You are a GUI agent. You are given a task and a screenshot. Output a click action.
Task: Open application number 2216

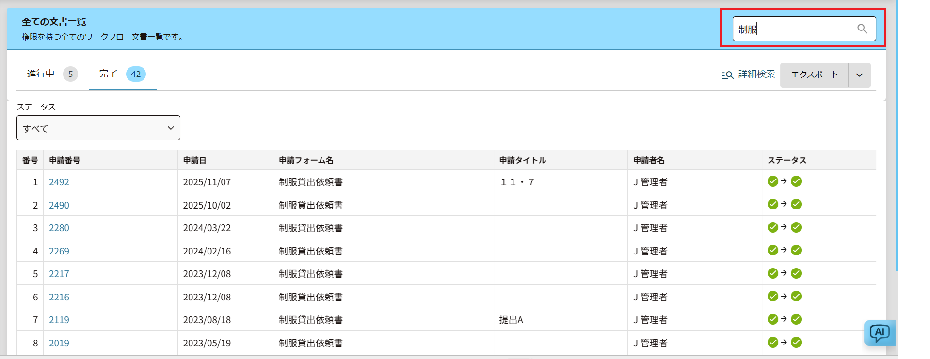click(x=59, y=297)
